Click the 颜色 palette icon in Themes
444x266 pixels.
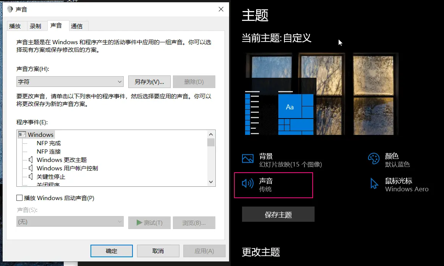click(x=373, y=158)
